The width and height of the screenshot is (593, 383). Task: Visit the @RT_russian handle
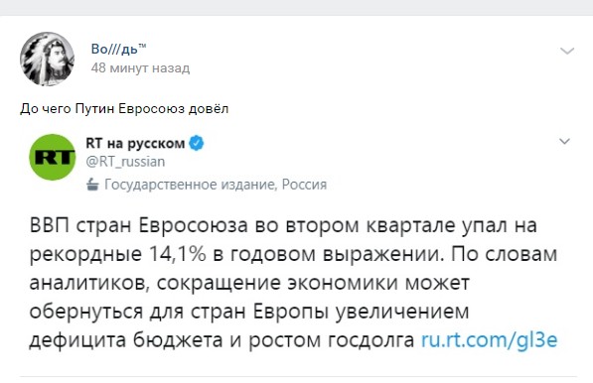coord(125,162)
